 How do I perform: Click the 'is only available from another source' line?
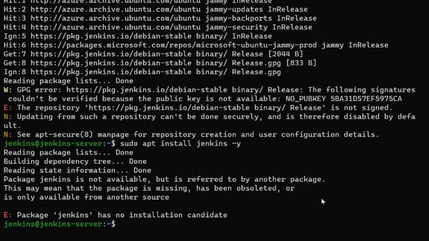(86, 197)
